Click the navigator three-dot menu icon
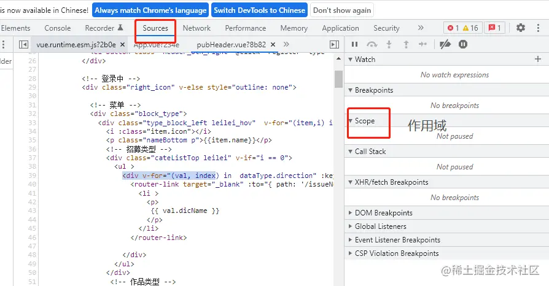 coord(4,44)
